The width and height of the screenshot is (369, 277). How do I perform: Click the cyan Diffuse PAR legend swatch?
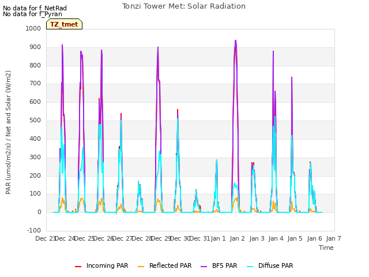[250, 267]
